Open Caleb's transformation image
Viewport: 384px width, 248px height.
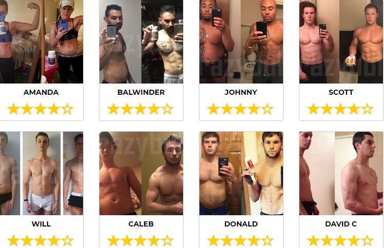pyautogui.click(x=141, y=173)
